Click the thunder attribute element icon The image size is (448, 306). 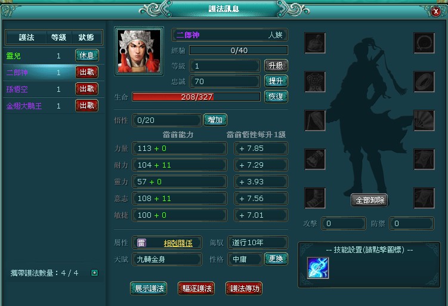[141, 243]
